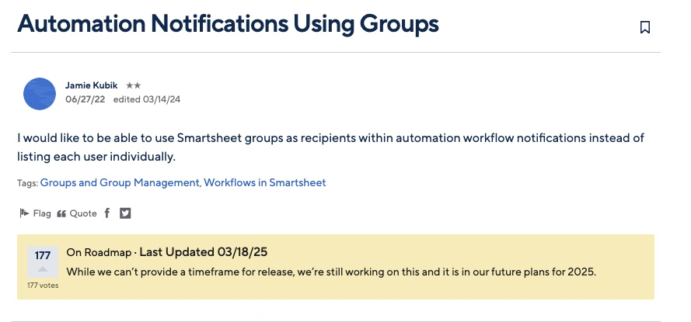Upvote the idea using the 177 arrow
Image resolution: width=691 pixels, height=322 pixels.
[x=43, y=261]
